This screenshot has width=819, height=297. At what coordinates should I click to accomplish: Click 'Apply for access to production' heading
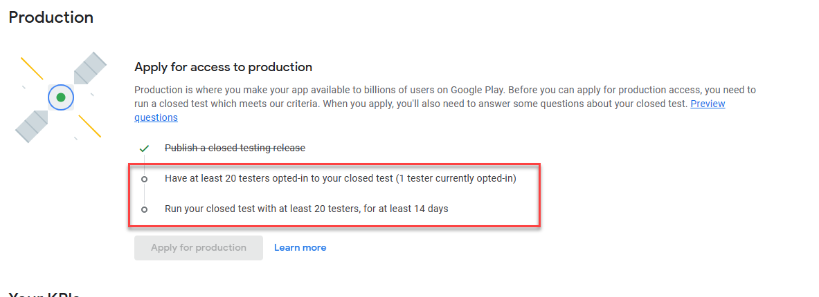point(223,67)
